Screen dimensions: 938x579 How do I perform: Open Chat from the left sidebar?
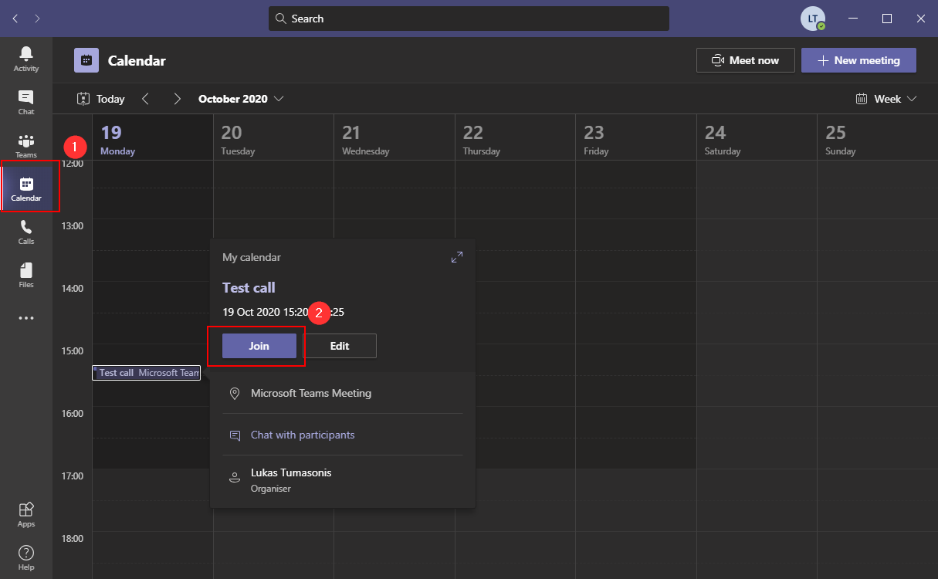pyautogui.click(x=26, y=102)
